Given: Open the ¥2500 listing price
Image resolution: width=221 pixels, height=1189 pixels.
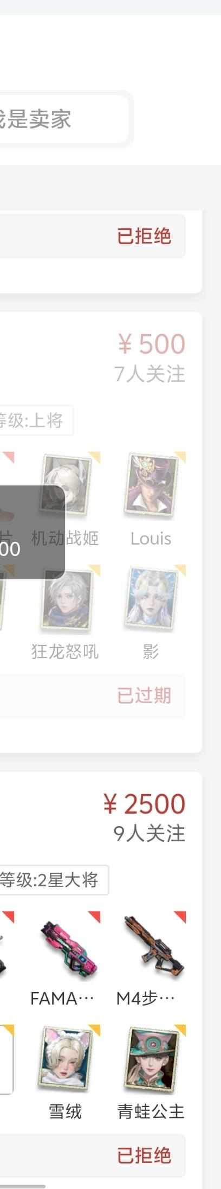Looking at the screenshot, I should click(x=144, y=803).
